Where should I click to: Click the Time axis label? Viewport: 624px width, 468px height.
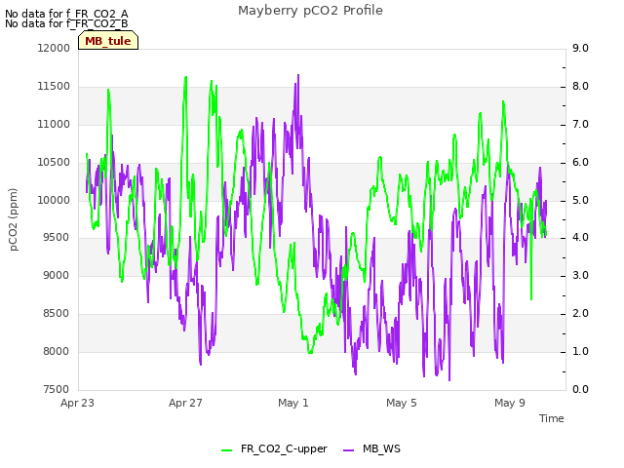tap(551, 418)
